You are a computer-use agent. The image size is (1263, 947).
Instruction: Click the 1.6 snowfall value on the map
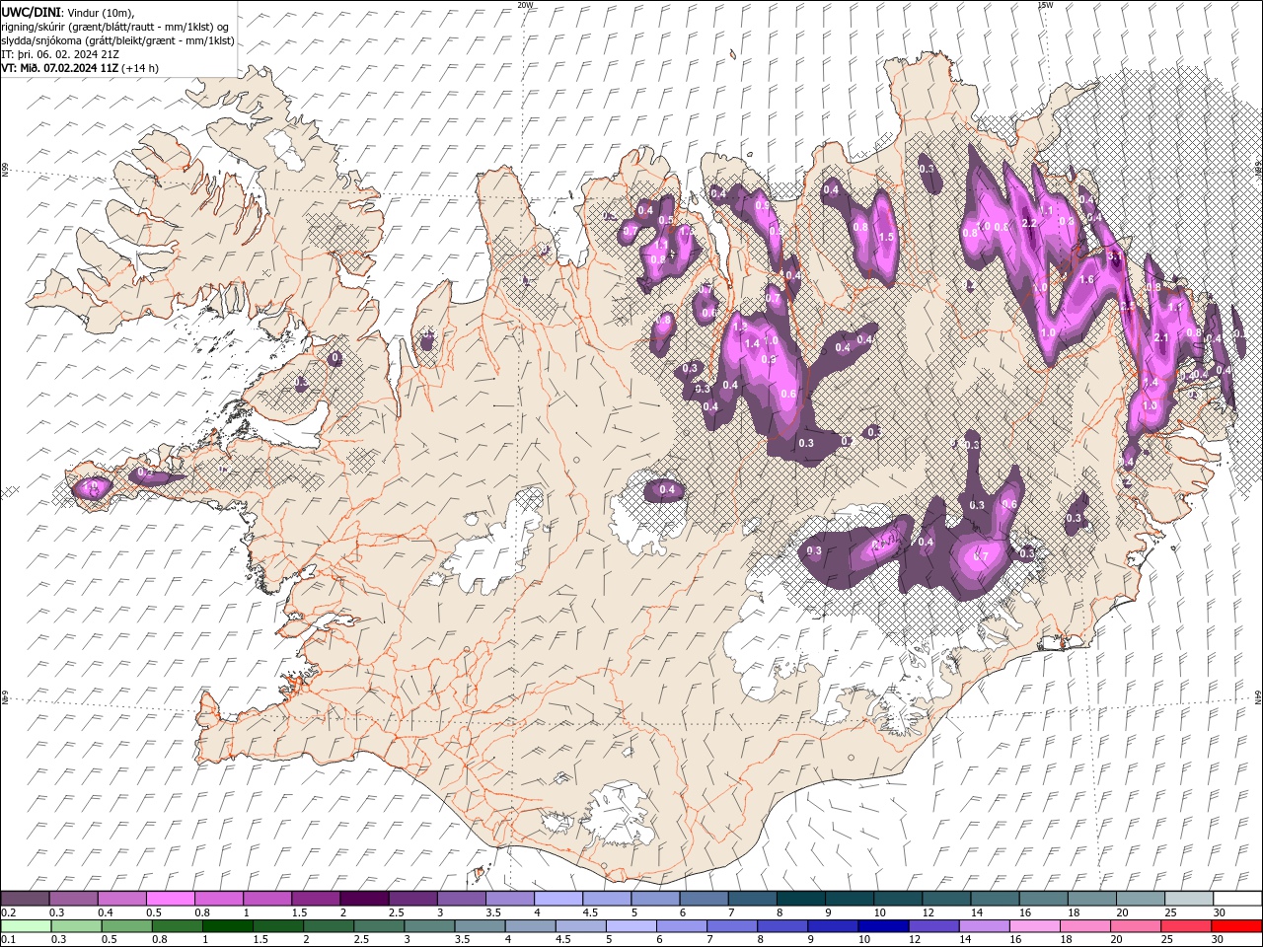click(1087, 280)
